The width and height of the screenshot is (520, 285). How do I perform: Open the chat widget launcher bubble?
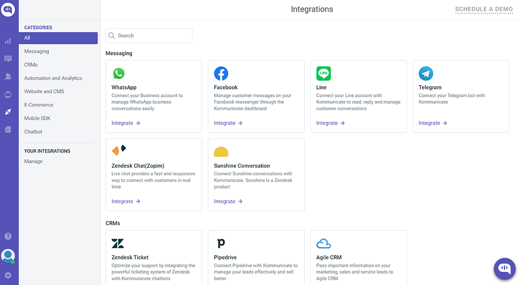pos(504,269)
